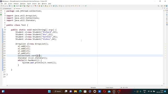Click the External Tools run icon
168x94 pixels.
[28, 6]
